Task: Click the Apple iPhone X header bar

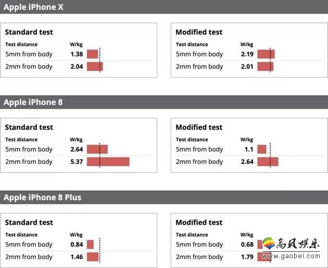Action: point(164,7)
